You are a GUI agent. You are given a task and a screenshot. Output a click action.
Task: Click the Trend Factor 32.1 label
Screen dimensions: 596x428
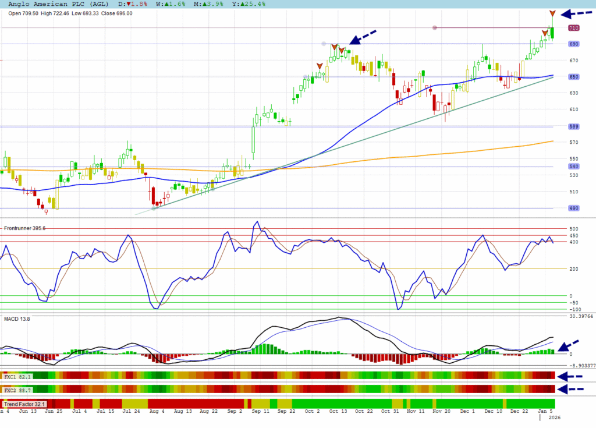[x=24, y=404]
